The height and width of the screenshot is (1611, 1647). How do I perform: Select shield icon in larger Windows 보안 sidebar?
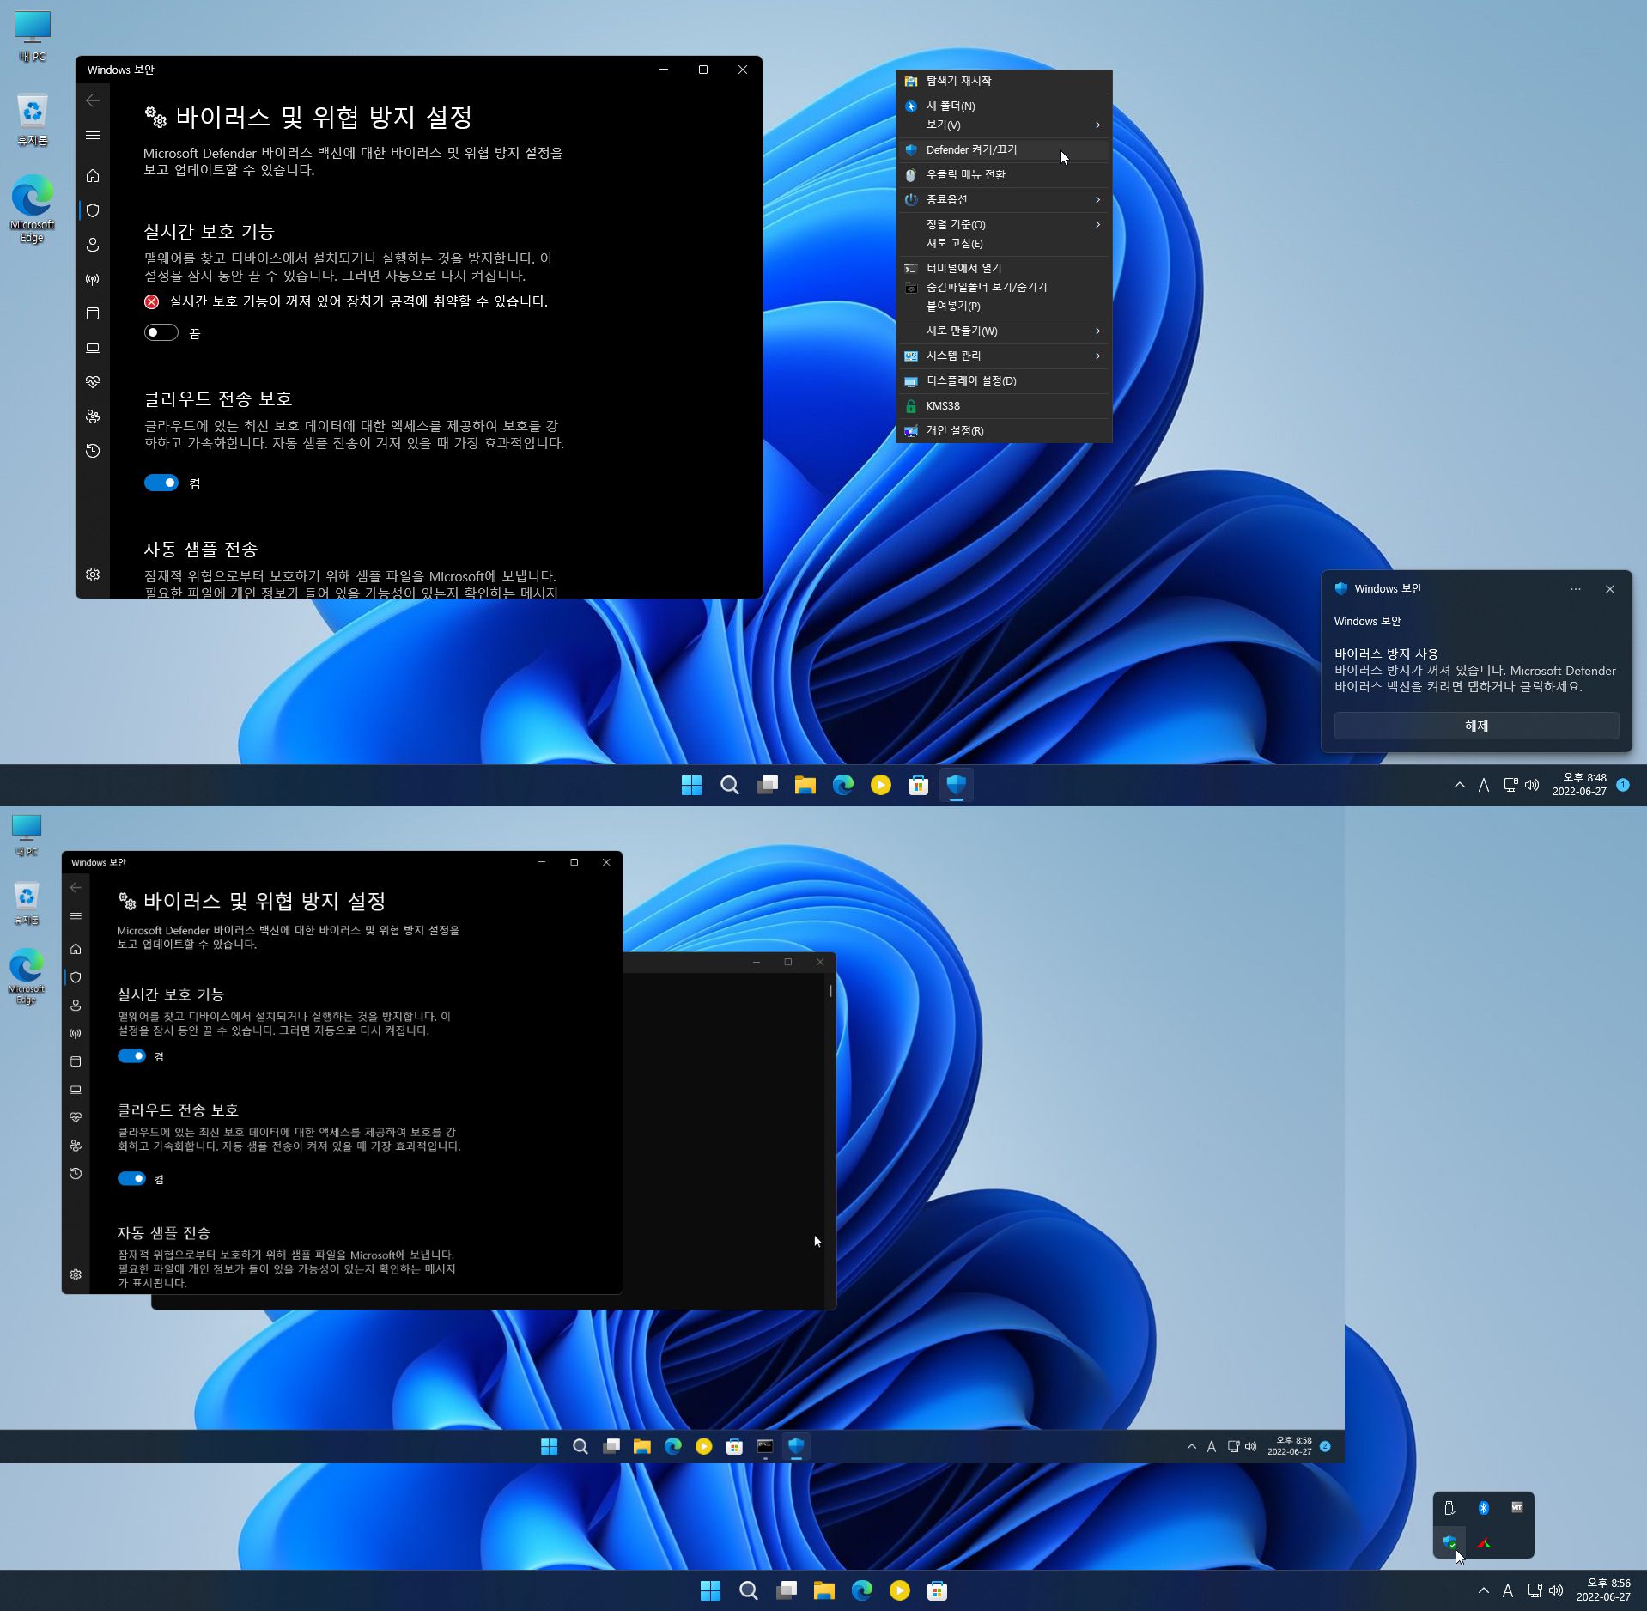coord(93,210)
